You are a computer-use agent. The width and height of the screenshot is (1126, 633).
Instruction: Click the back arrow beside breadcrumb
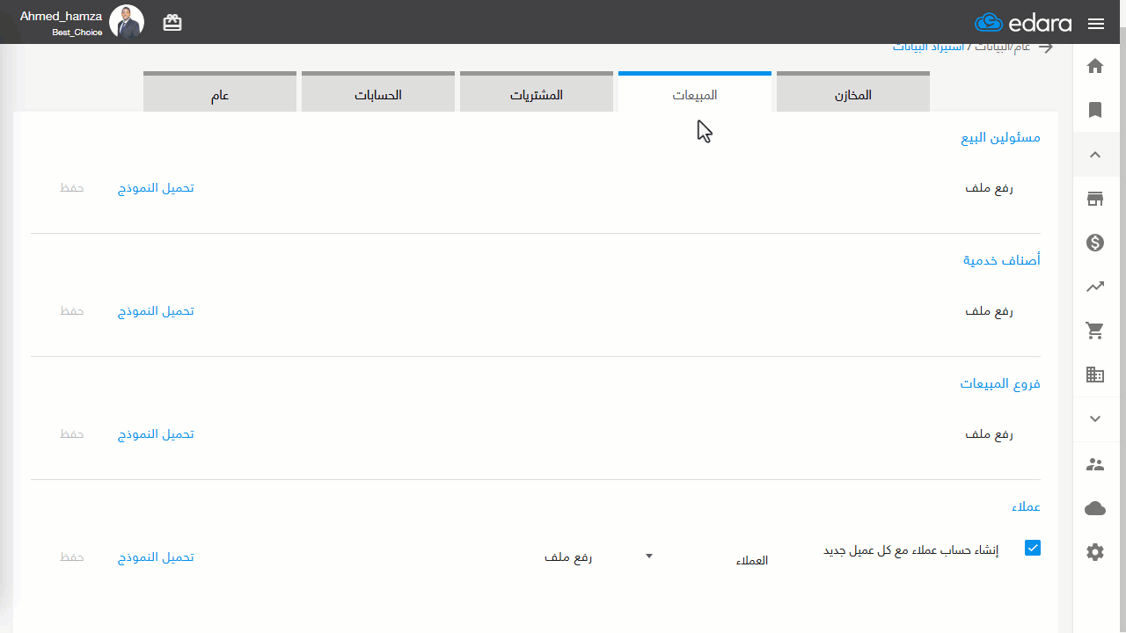coord(1046,47)
